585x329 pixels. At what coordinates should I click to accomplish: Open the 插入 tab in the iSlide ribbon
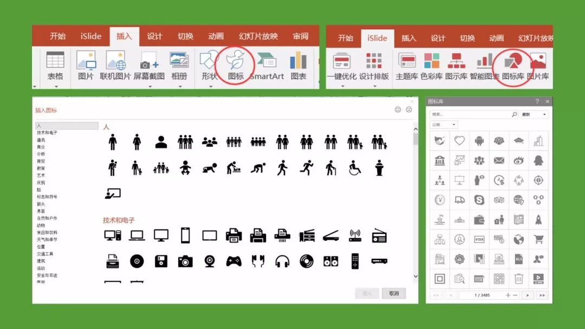(408, 38)
